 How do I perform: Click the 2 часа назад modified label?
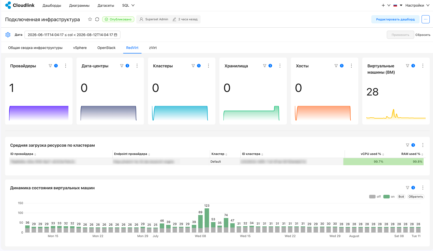click(x=185, y=19)
